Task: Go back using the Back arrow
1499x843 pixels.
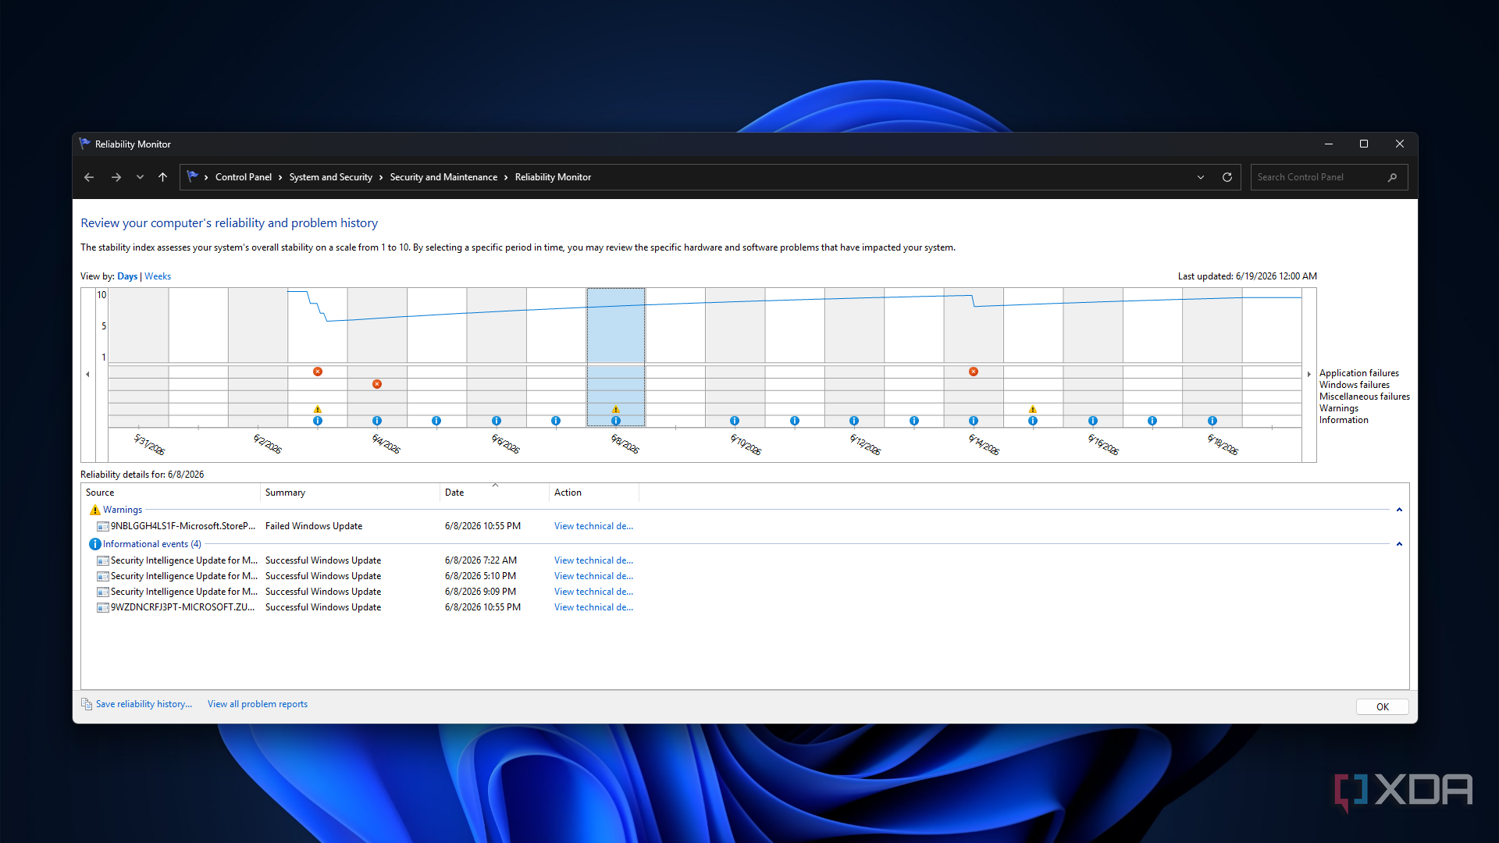Action: 89,177
